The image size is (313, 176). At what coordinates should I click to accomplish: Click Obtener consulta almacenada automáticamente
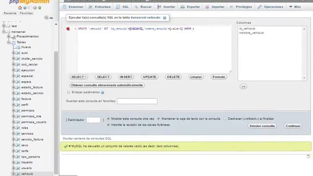coord(107,85)
